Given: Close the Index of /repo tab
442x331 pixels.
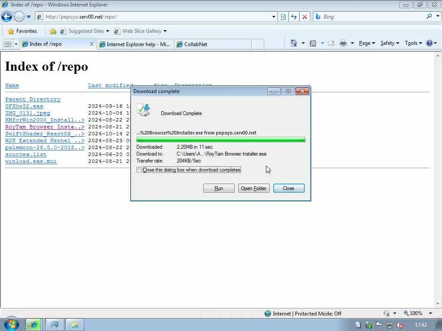Looking at the screenshot, I should tap(92, 44).
